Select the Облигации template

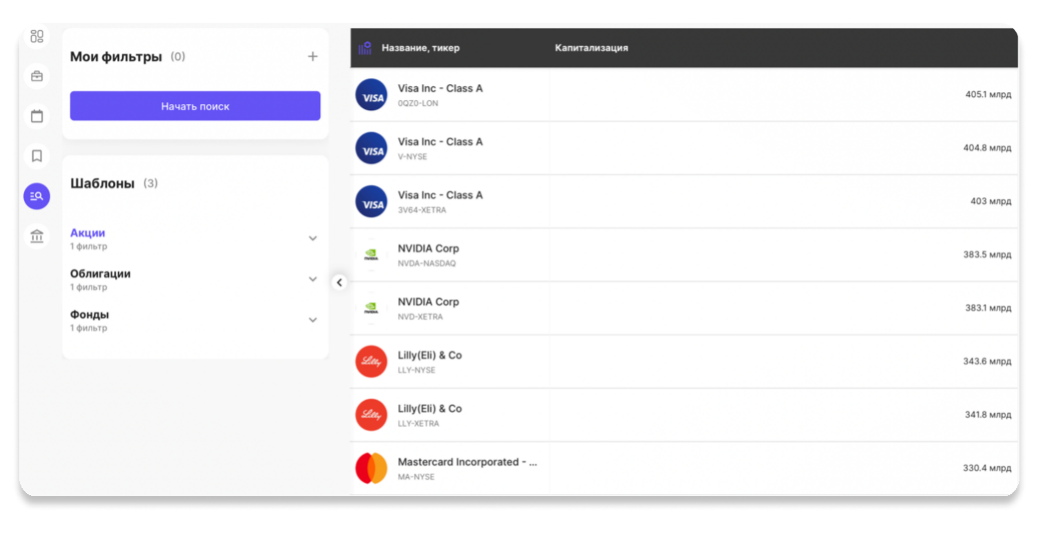pyautogui.click(x=100, y=274)
